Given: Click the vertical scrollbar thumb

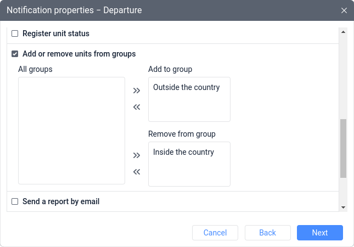Looking at the screenshot, I should click(x=343, y=148).
